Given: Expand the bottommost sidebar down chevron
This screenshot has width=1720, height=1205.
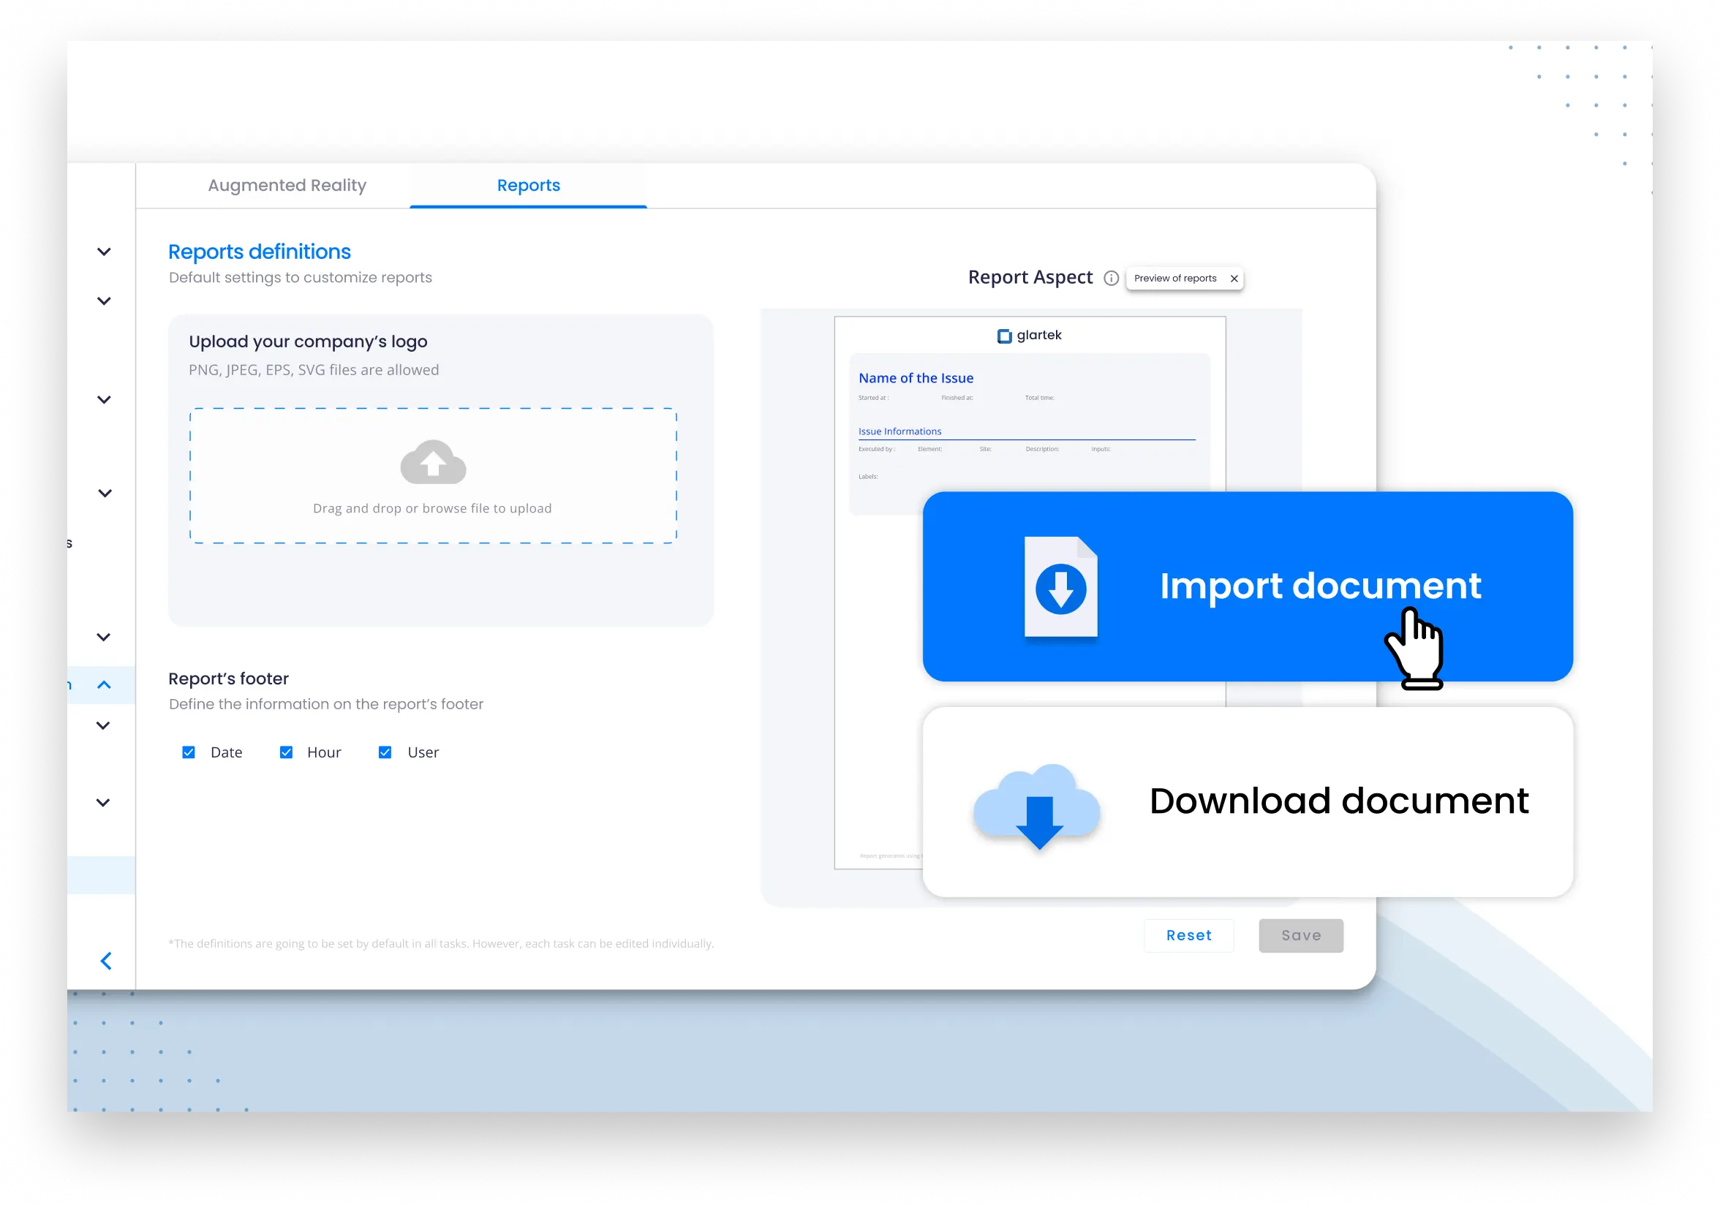Looking at the screenshot, I should [x=103, y=803].
